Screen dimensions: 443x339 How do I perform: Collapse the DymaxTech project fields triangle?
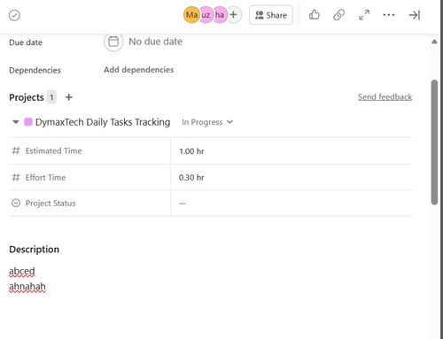(16, 122)
